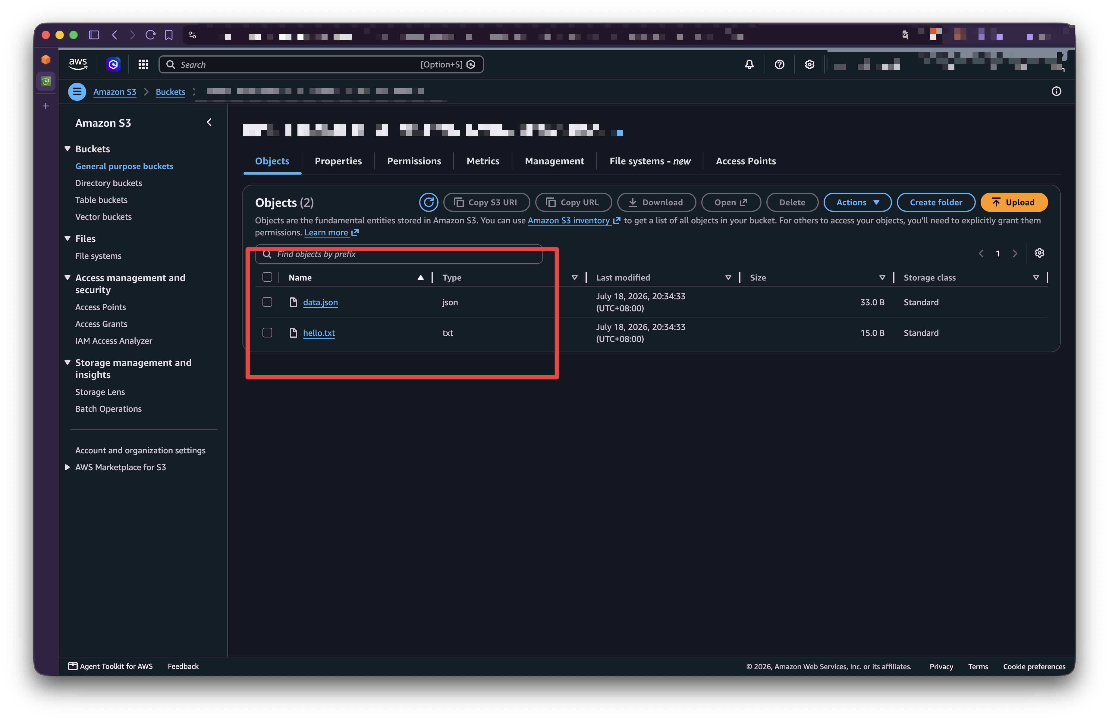
Task: Check the hello.txt row checkbox
Action: tap(268, 333)
